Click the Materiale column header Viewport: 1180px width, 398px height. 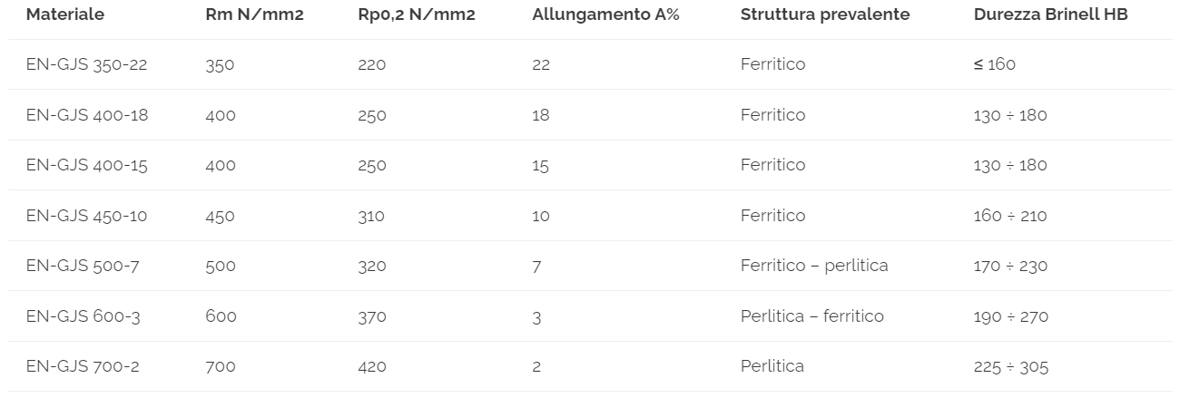pos(64,15)
